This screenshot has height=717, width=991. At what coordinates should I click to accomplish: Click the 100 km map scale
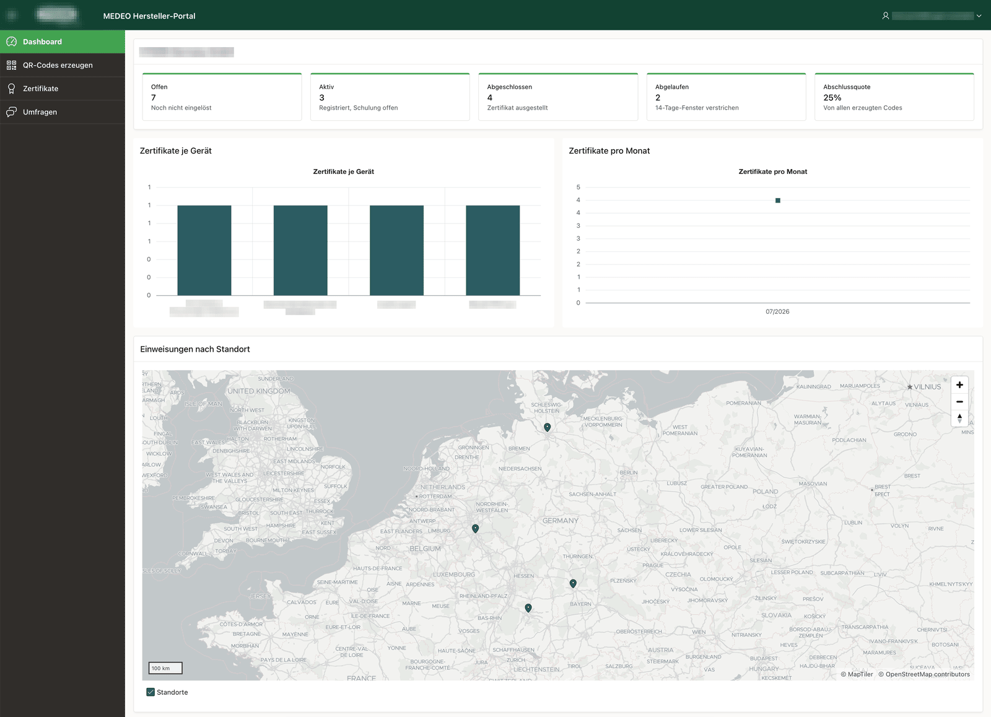[x=165, y=668]
